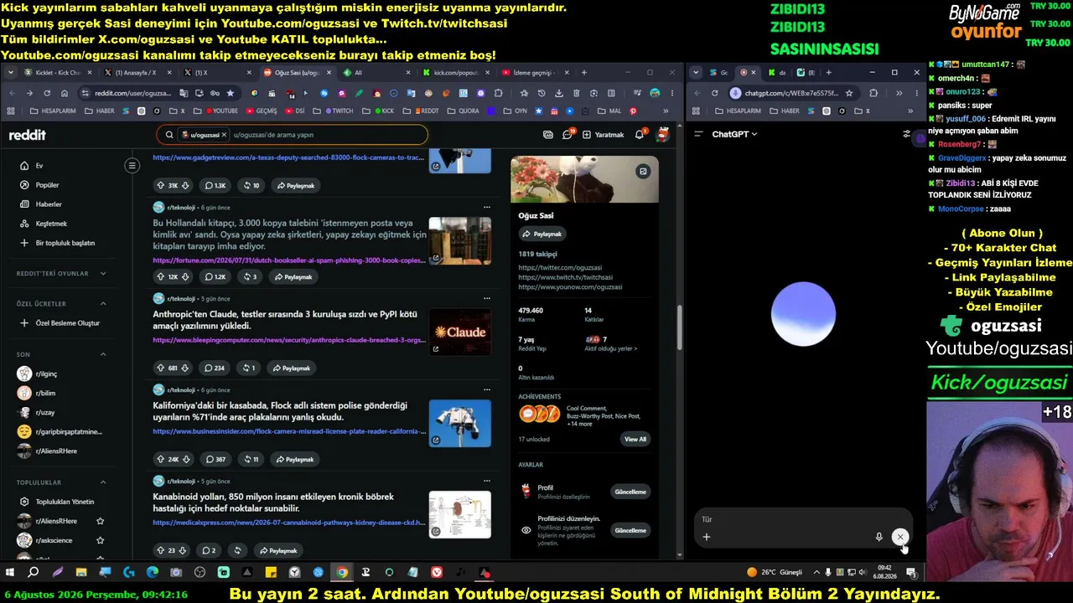
Task: Open ChatGPT sidebar menu icon
Action: [x=698, y=134]
